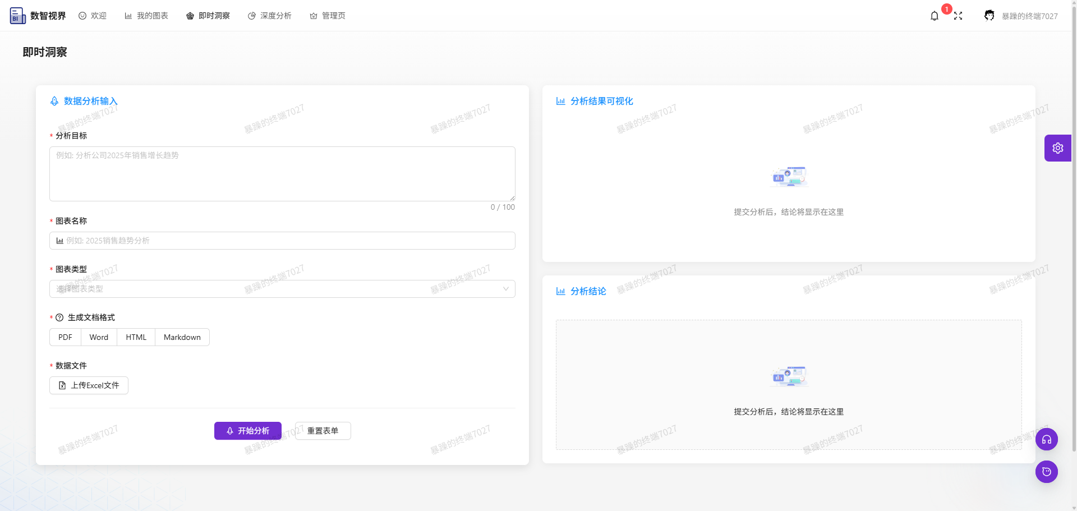Click the user avatar icon
Screen dimensions: 1077x511
click(989, 16)
